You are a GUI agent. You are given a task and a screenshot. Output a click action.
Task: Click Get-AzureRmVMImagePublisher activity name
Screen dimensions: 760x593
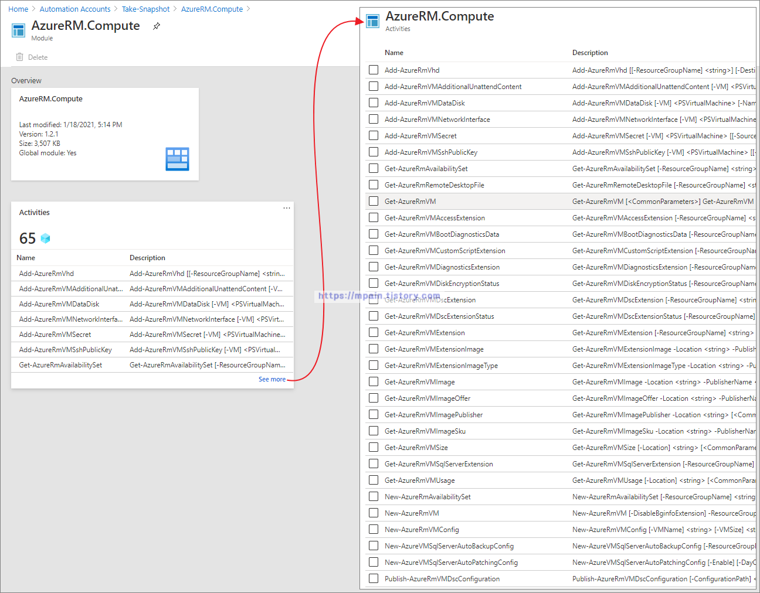pos(434,414)
